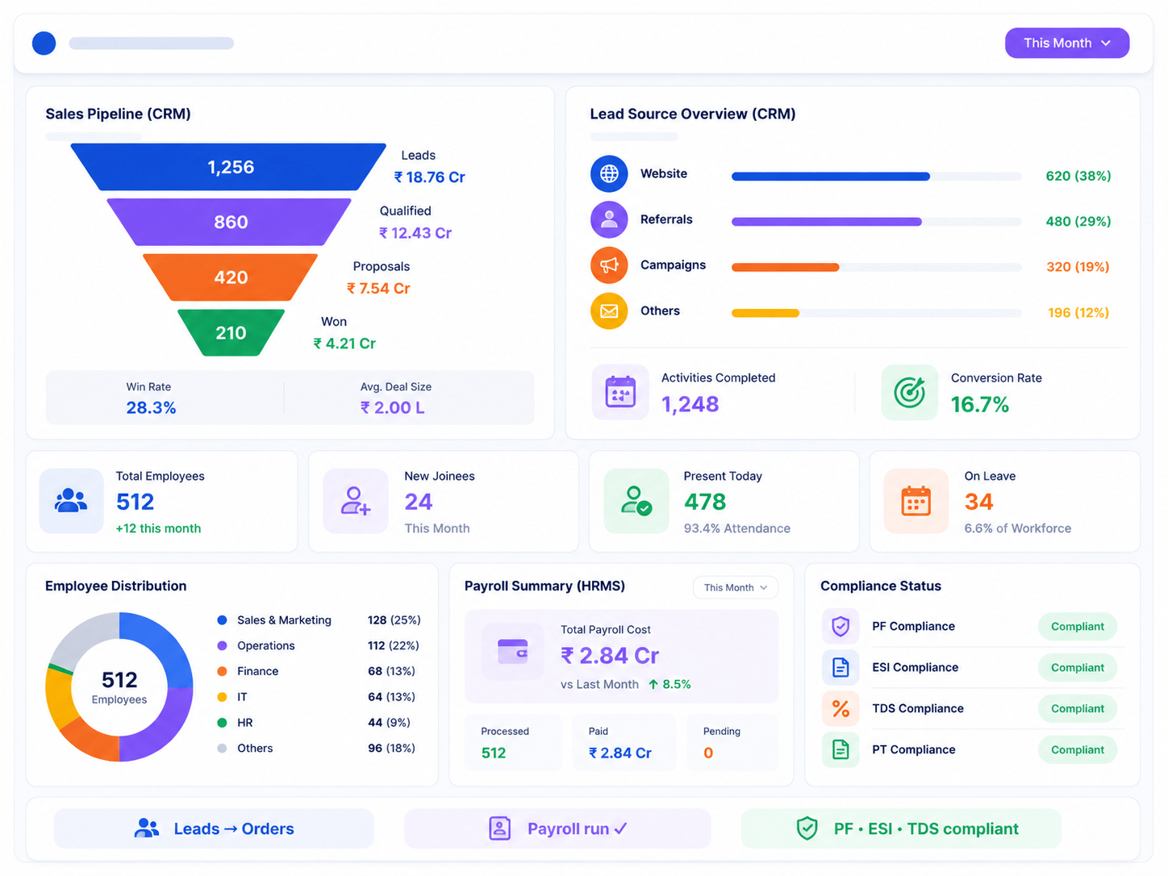The height and width of the screenshot is (876, 1168).
Task: Click the Conversion Rate target icon
Action: 910,392
